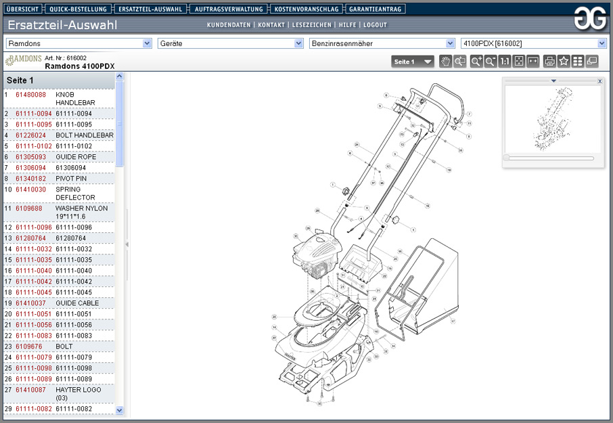Click the Ramdons brand logo
613x423 pixels.
click(x=24, y=60)
